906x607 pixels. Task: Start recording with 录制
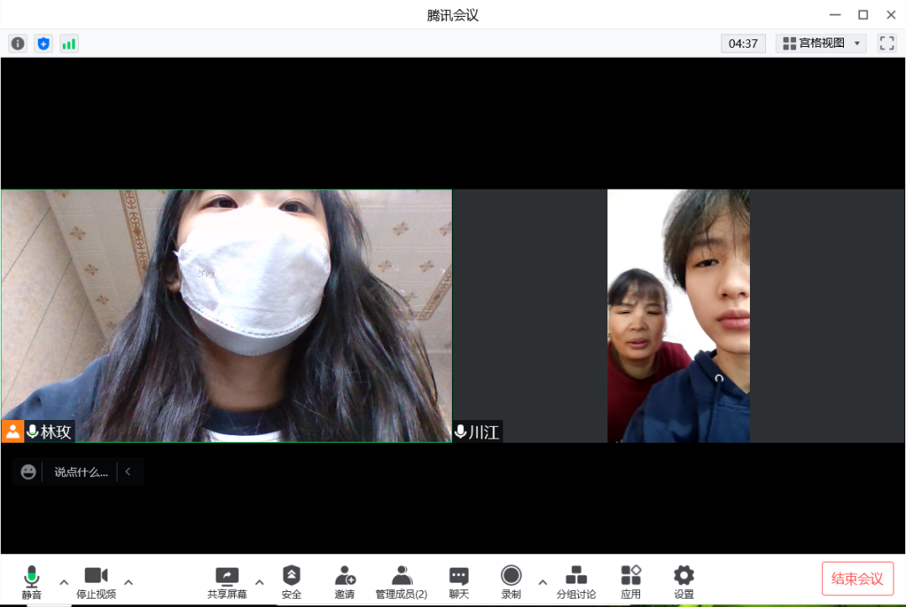(x=511, y=582)
